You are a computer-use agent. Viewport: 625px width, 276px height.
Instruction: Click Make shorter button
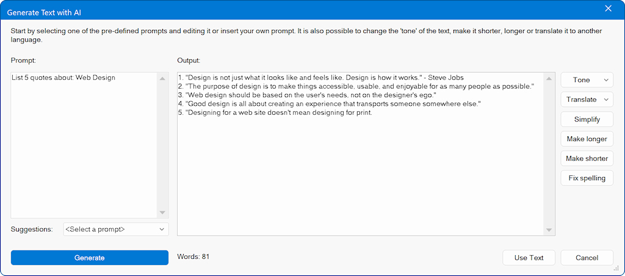point(587,158)
